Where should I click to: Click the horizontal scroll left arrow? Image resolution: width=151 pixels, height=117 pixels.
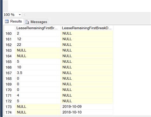point(25,15)
